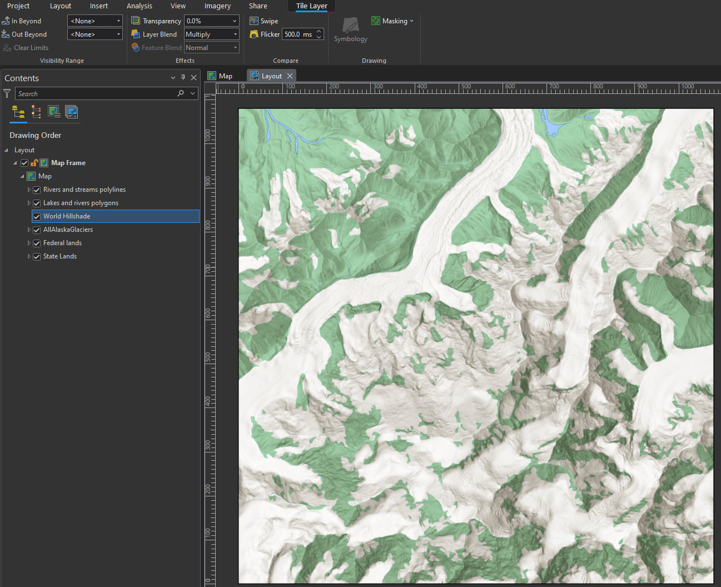This screenshot has width=721, height=587.
Task: Uncheck the World Hillshade layer
Action: click(x=36, y=216)
